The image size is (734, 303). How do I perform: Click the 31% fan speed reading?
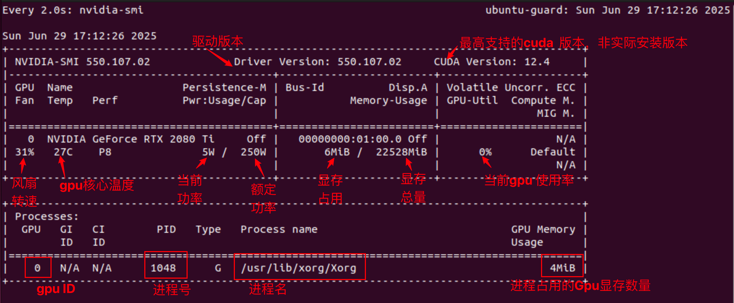point(25,152)
